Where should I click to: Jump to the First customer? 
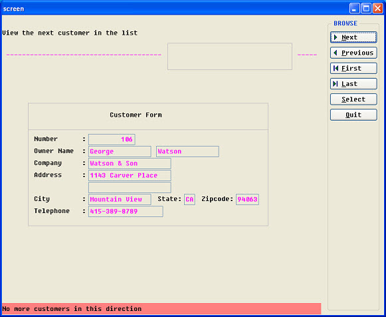click(353, 69)
